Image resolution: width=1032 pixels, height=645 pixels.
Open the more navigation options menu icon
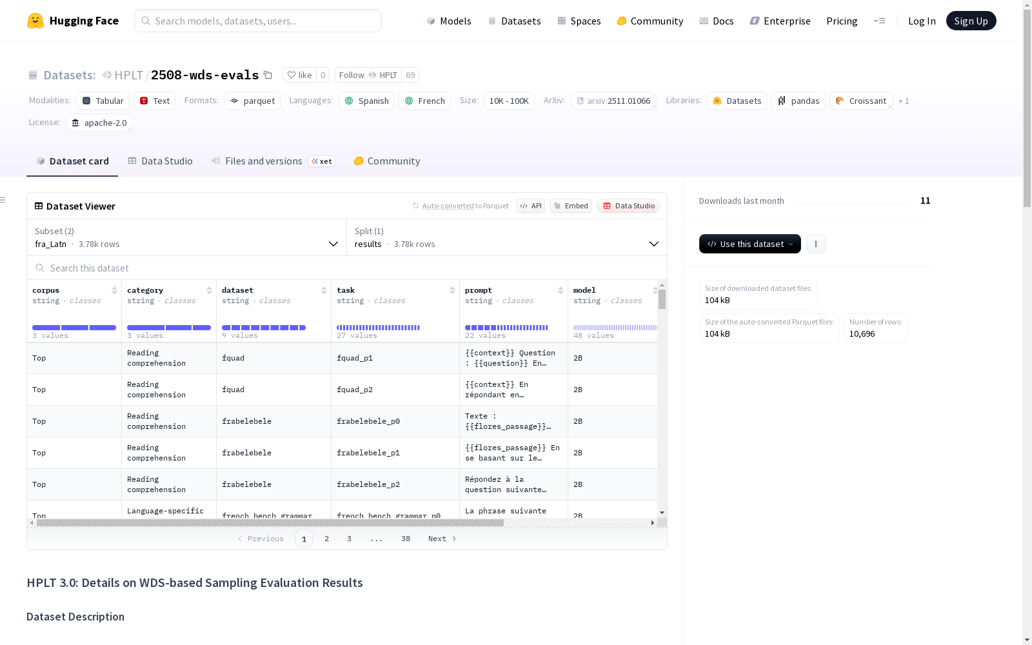click(x=879, y=21)
